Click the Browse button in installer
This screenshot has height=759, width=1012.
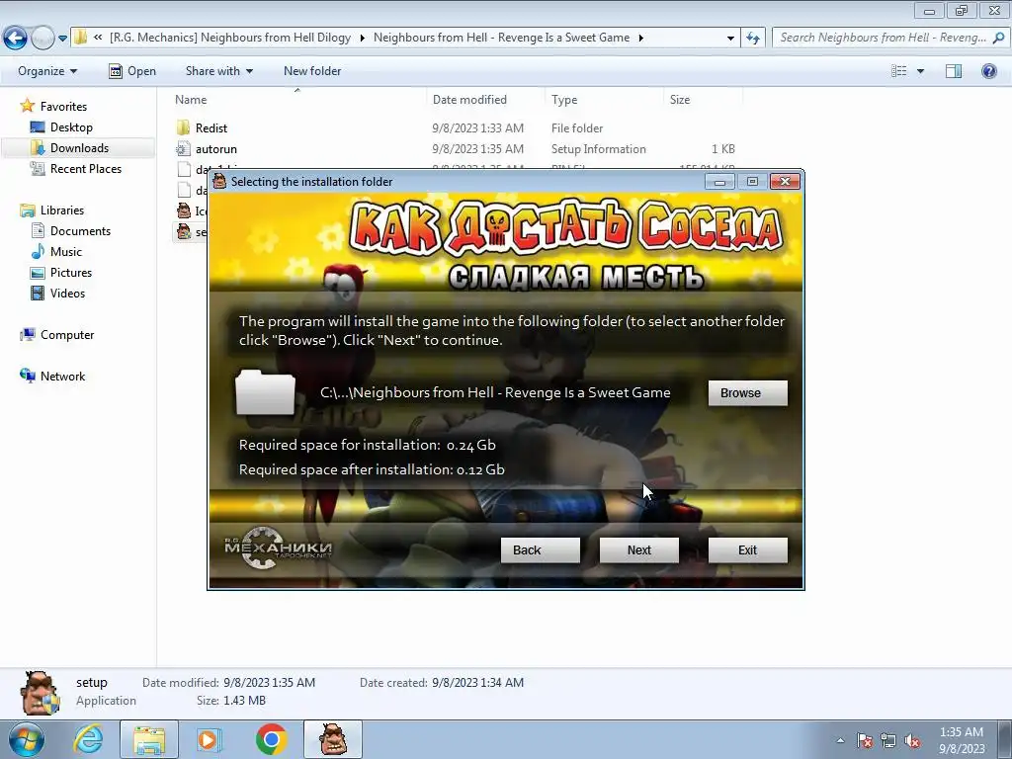pos(747,393)
